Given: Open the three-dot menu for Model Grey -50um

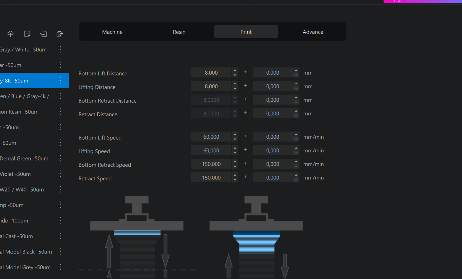Looking at the screenshot, I should tap(61, 267).
